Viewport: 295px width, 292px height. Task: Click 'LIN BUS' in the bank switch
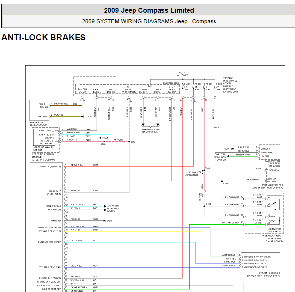[x=265, y=156]
